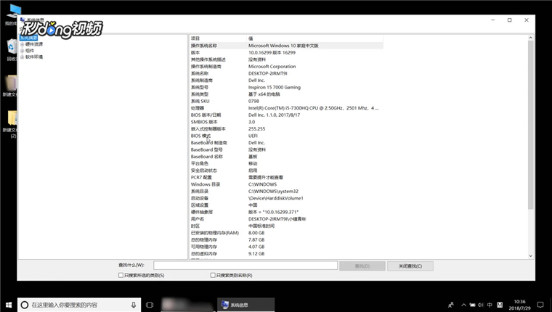Screen dimensions: 552x312
Task: Click the 关闭查找(C) button
Action: (x=410, y=266)
